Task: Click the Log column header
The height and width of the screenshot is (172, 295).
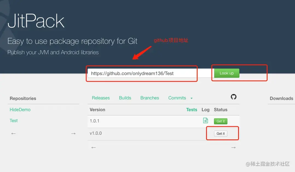Action: (206, 110)
